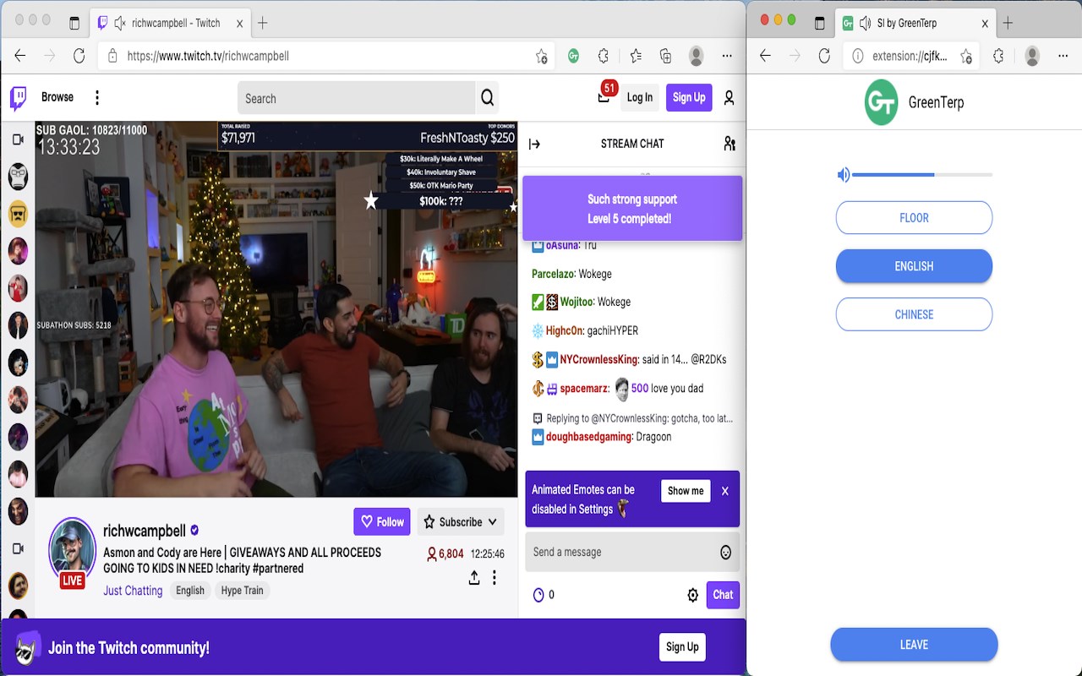Send chat message with Chat button
1082x676 pixels.
click(723, 595)
